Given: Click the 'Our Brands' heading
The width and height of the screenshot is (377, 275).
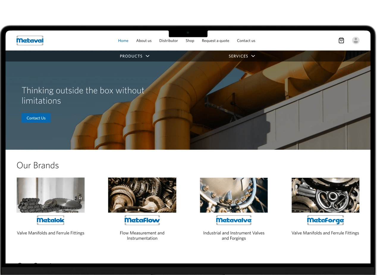Looking at the screenshot, I should [38, 165].
